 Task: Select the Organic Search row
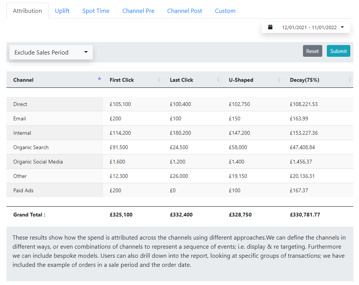tap(180, 147)
